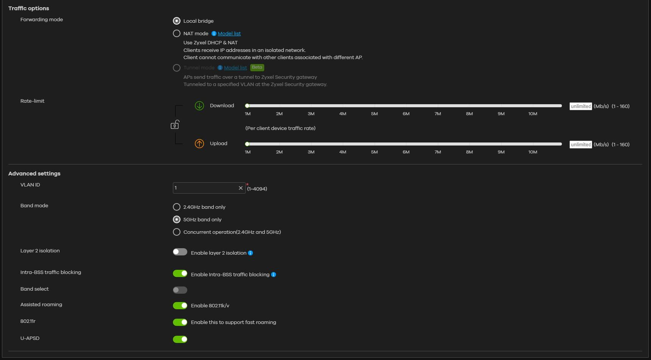Image resolution: width=651 pixels, height=360 pixels.
Task: Click info icon next to Tunnel mode
Action: click(220, 68)
